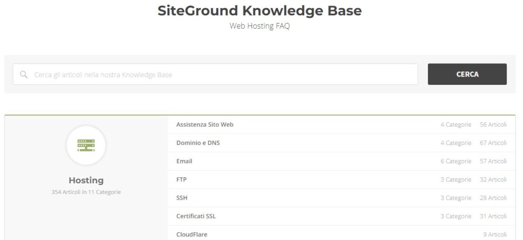Click '354 Articoli in 11 Categorie' text
Image resolution: width=523 pixels, height=240 pixels.
(86, 193)
